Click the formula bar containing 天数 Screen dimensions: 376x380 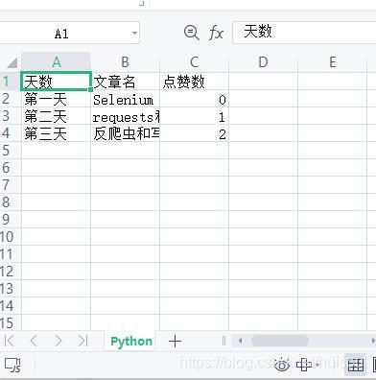[304, 33]
